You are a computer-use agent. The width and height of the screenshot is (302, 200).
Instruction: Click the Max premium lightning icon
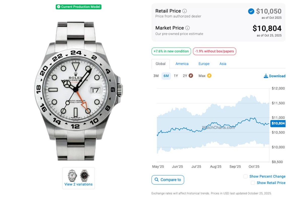click(x=209, y=76)
